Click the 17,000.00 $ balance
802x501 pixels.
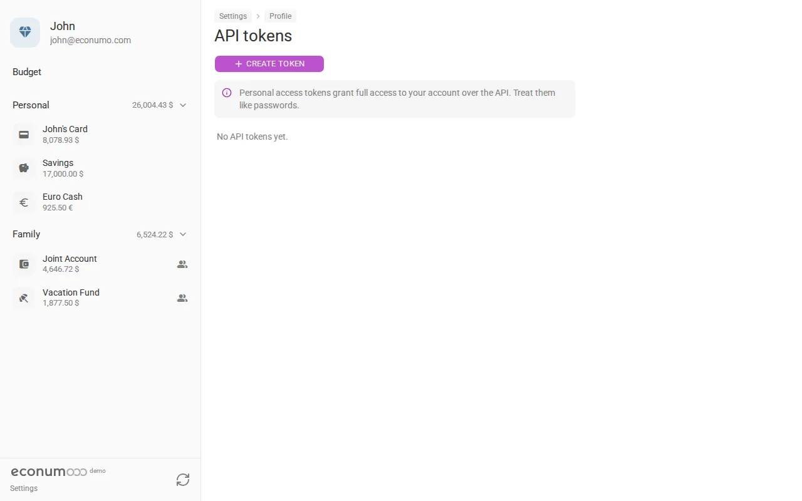63,174
